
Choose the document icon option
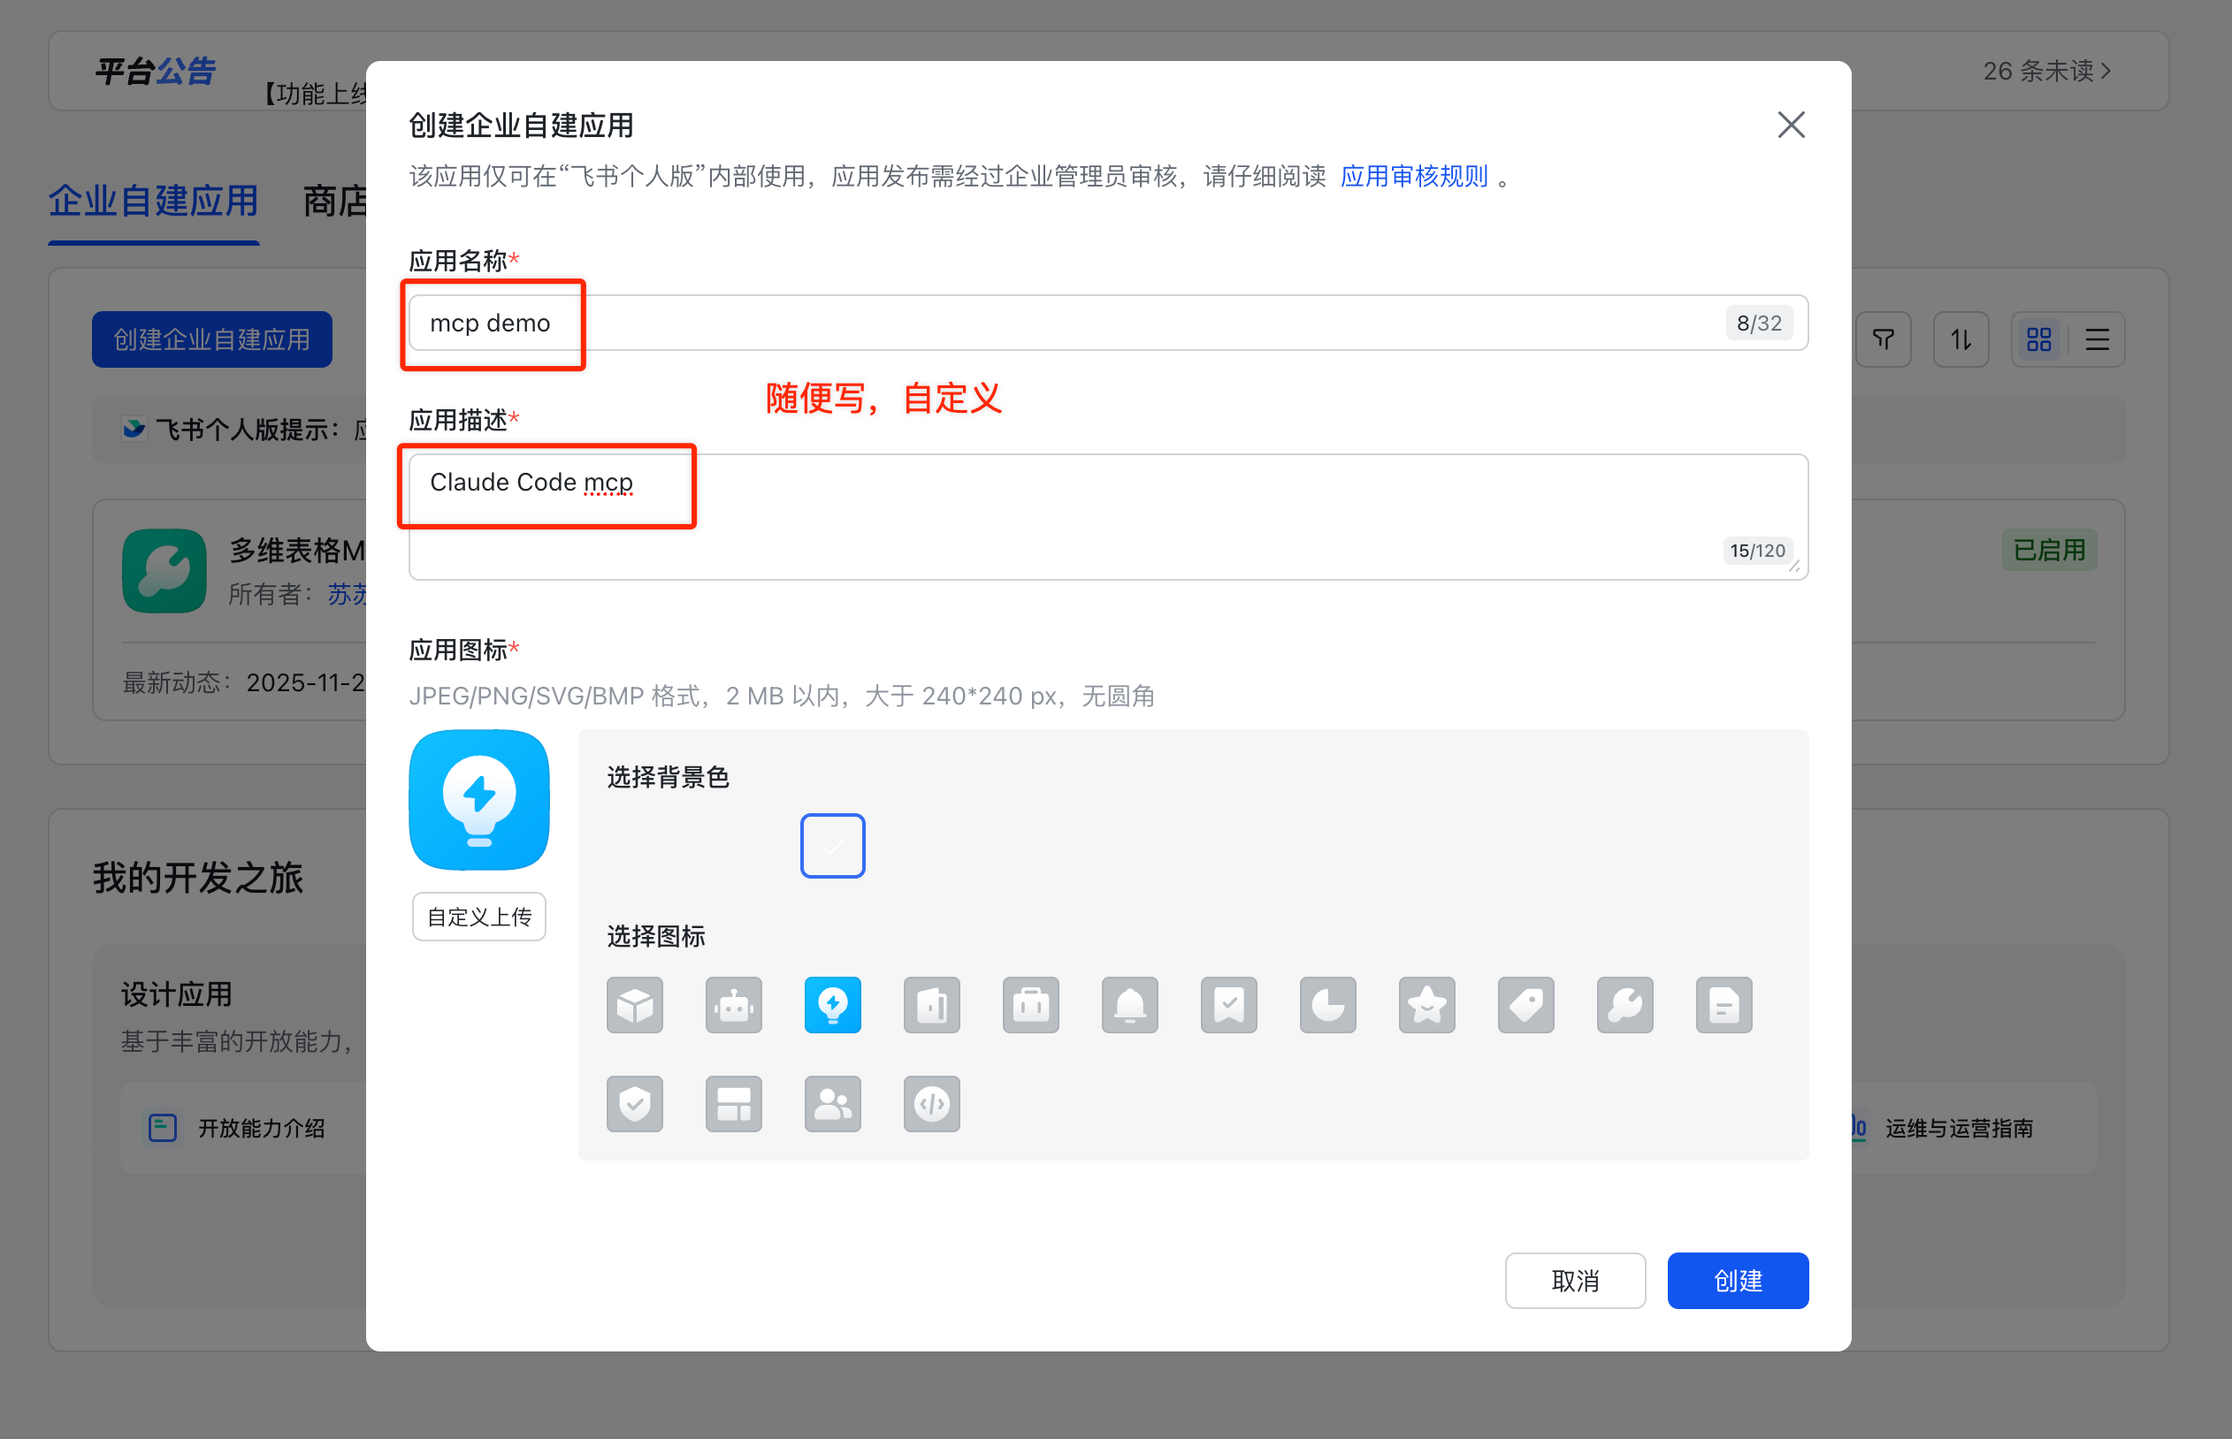point(1724,1005)
